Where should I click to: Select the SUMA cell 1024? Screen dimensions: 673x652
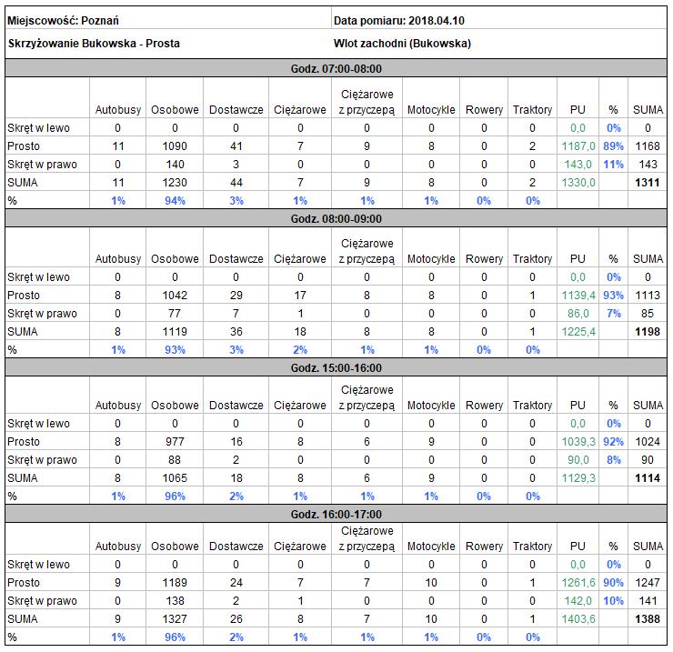click(648, 442)
